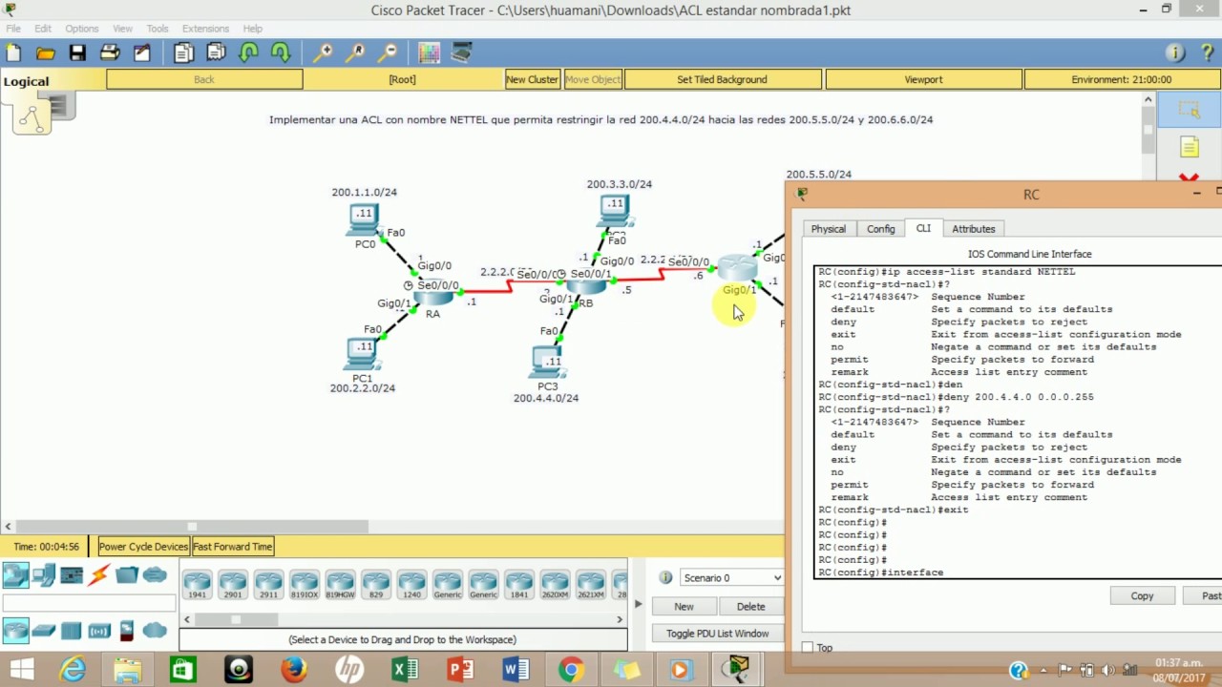This screenshot has height=687, width=1222.
Task: Undo the last action with the green arrow
Action: tap(249, 53)
